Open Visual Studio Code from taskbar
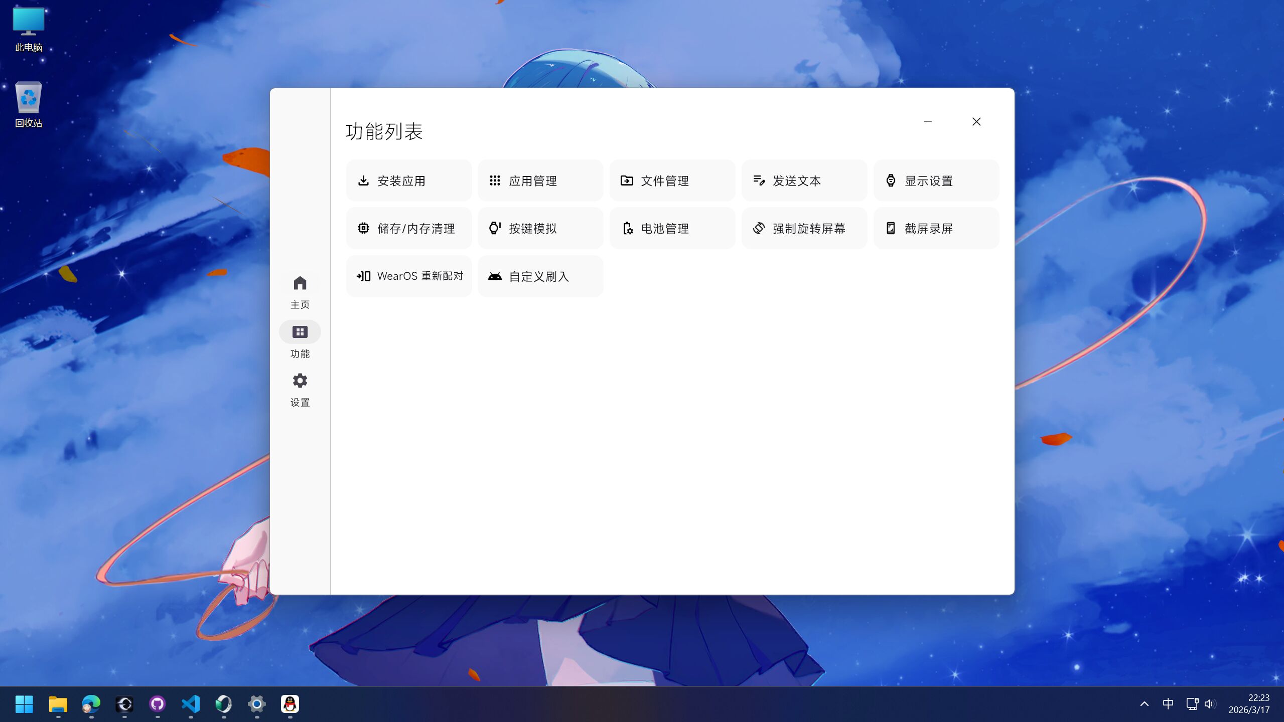 pyautogui.click(x=191, y=704)
